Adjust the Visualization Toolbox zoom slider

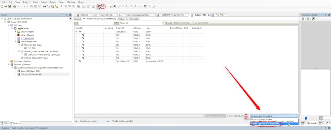(306, 118)
